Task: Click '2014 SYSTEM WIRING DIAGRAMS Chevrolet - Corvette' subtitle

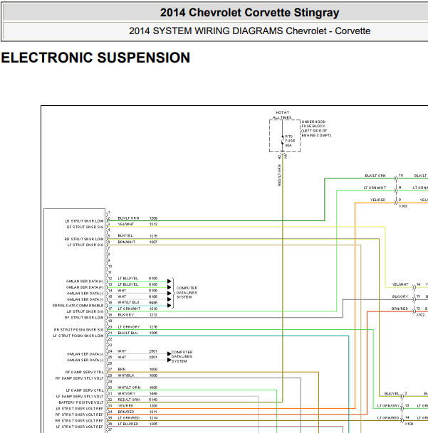Action: tap(249, 31)
